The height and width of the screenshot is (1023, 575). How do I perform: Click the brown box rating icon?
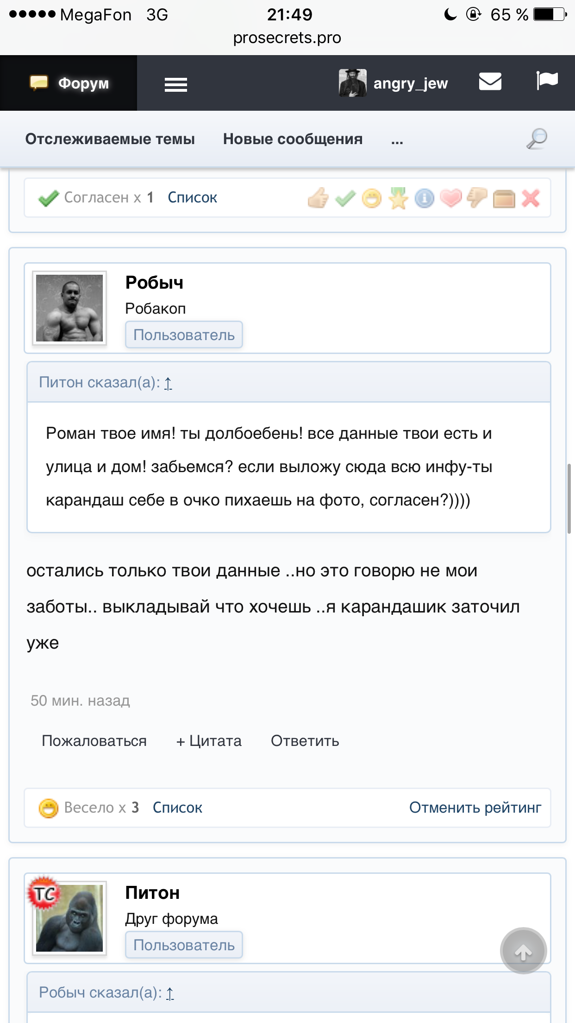point(504,199)
